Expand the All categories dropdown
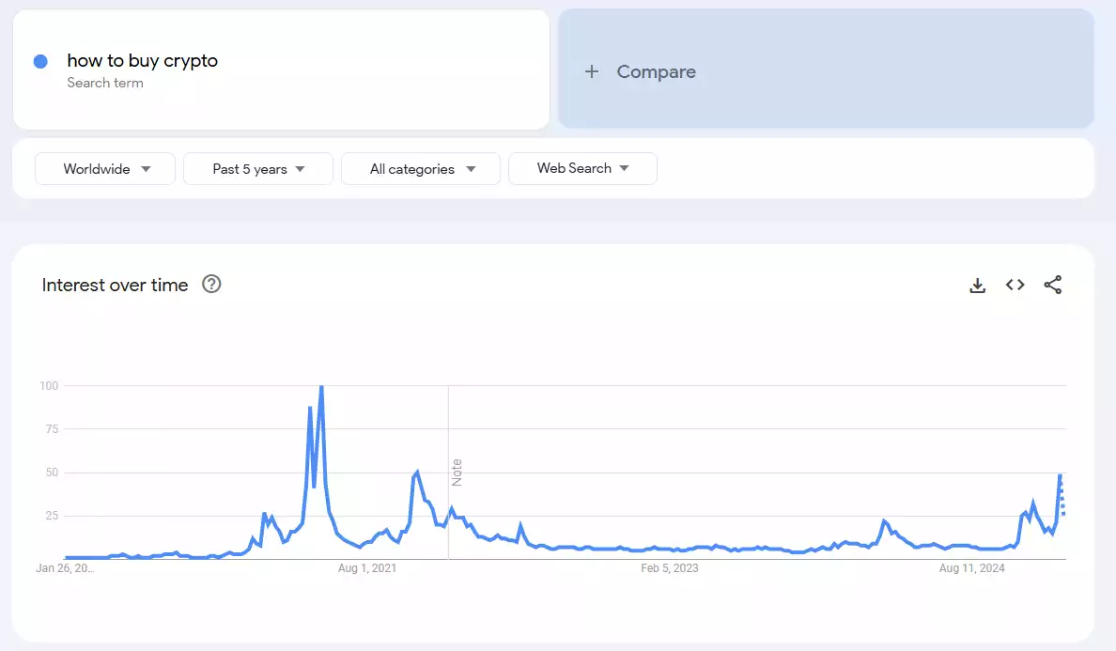Image resolution: width=1116 pixels, height=651 pixels. tap(420, 168)
